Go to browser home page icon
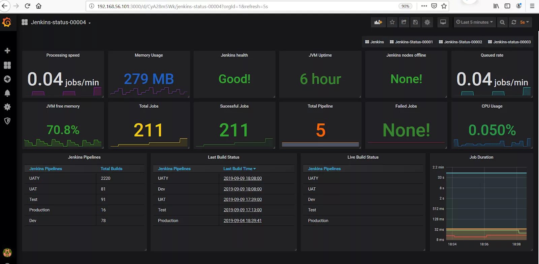 point(39,6)
